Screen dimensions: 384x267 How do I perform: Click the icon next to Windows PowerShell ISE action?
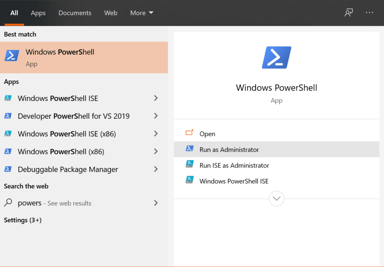189,180
